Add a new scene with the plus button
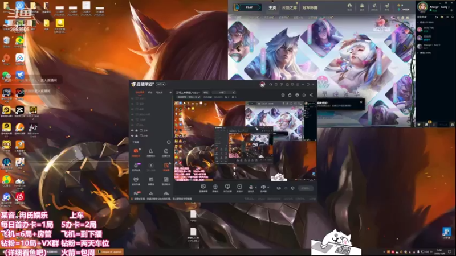This screenshot has width=456, height=256. click(x=170, y=93)
